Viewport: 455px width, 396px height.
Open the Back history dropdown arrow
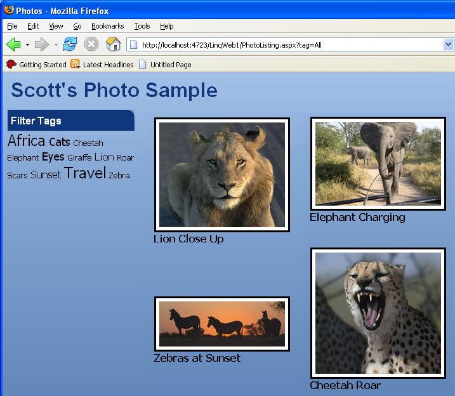pos(27,44)
